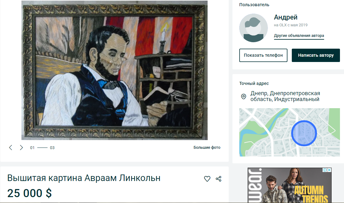The height and width of the screenshot is (203, 344).
Task: Click the Написать автору button
Action: (x=316, y=55)
